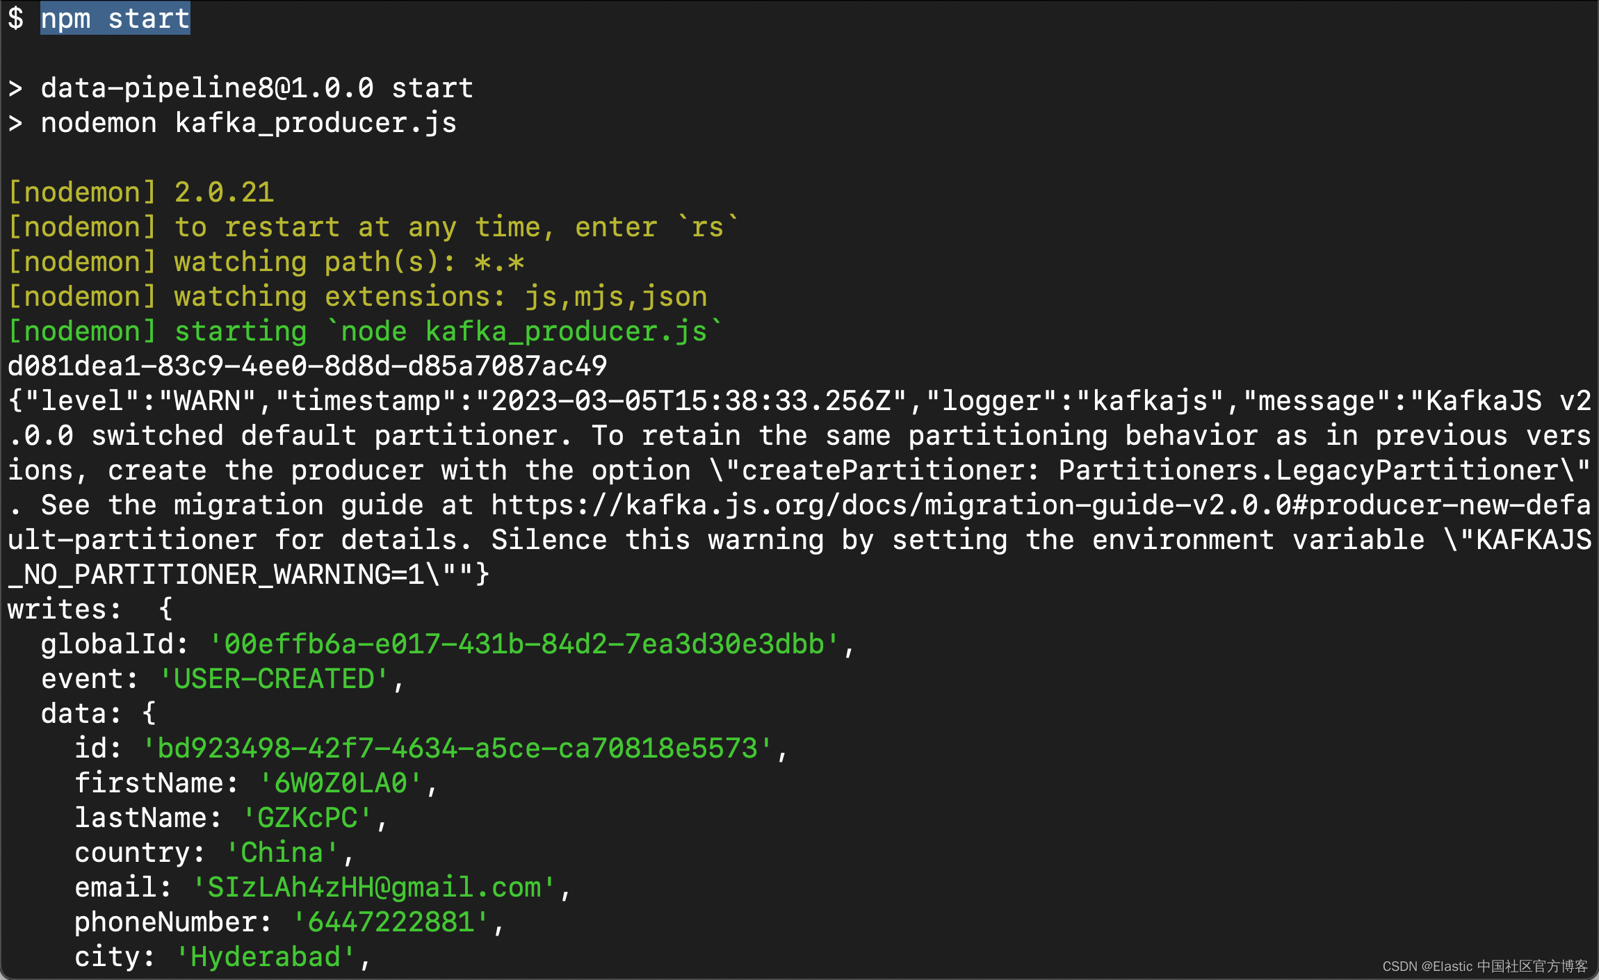Click the nodemon starting kafka_producer.js line
Screen dimensions: 1599x980
pos(366,332)
